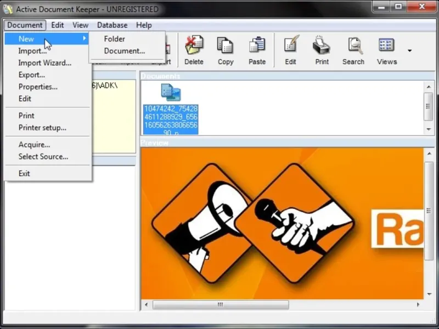Screen dimensions: 439x329
Task: Open the View menu
Action: click(x=80, y=25)
